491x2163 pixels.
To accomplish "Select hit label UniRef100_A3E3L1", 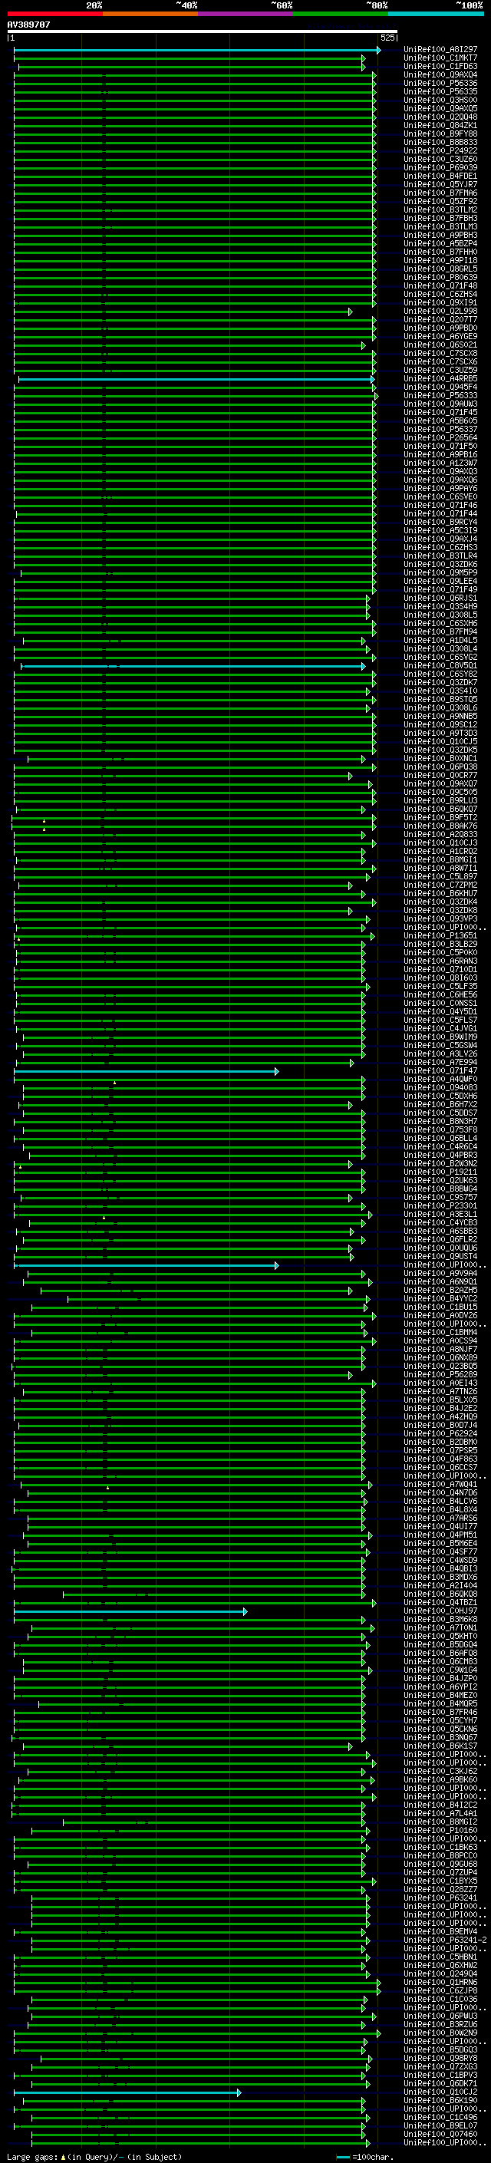I will pos(440,1215).
